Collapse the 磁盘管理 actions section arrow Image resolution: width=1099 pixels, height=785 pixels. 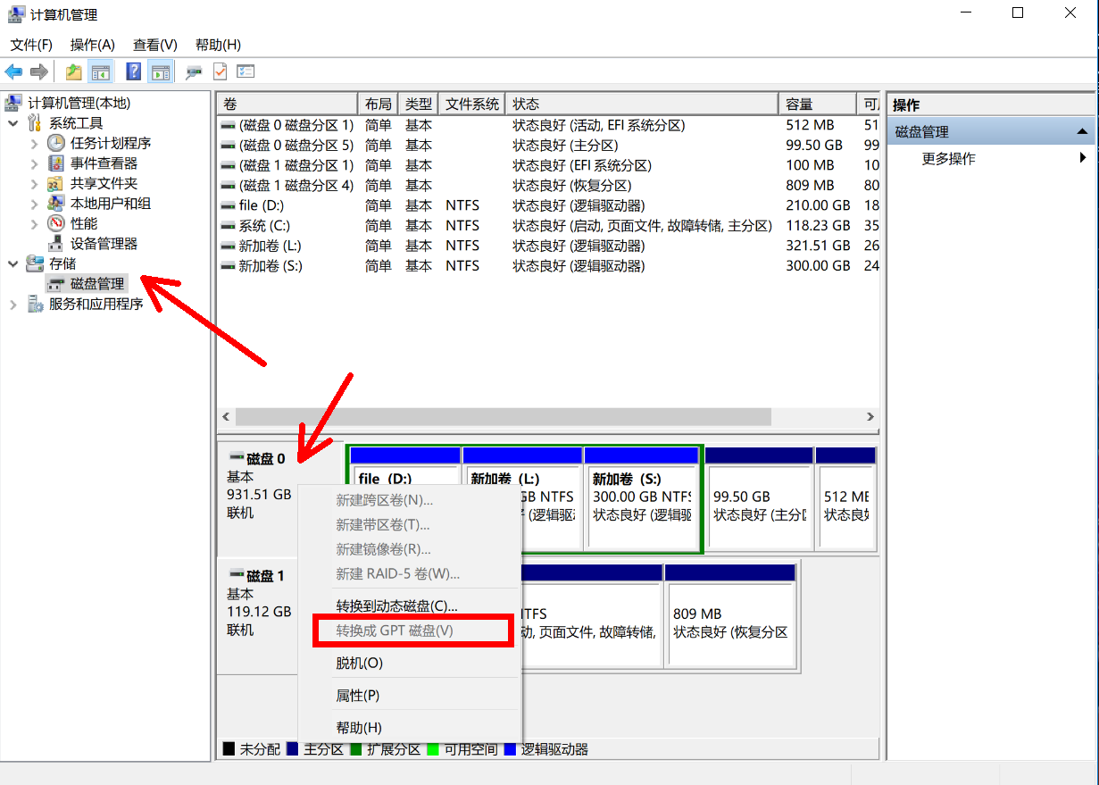(x=1083, y=132)
